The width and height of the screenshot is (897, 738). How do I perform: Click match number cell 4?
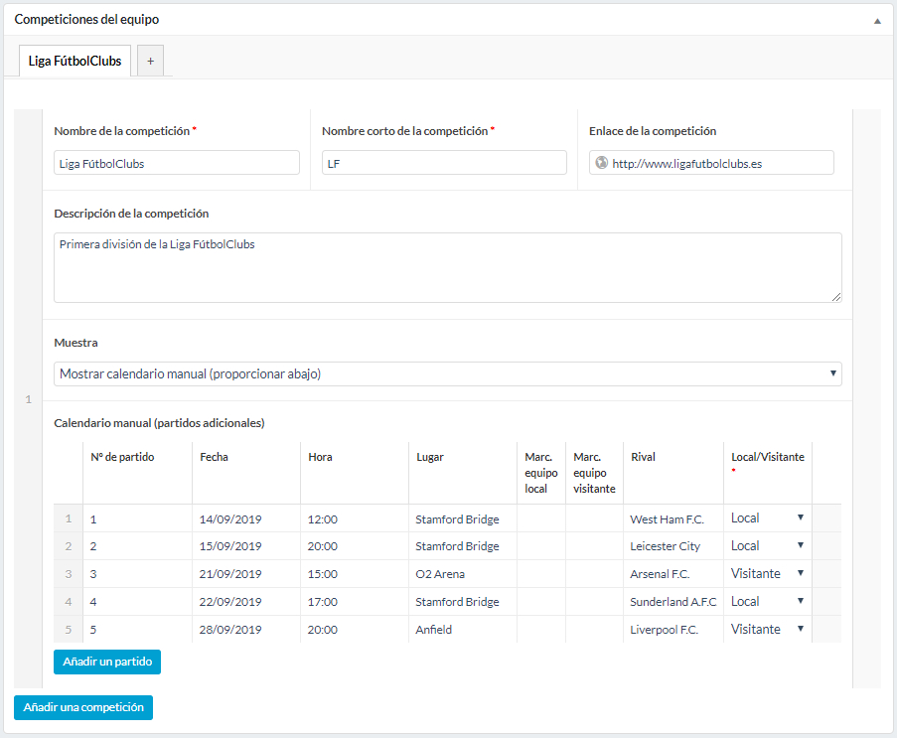point(137,602)
